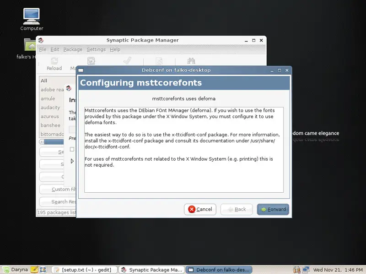Select the banshee category row
This screenshot has height=274, width=366.
coord(52,125)
